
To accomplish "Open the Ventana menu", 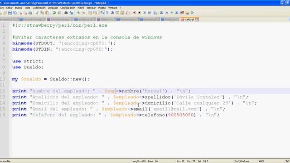I will (113, 8).
